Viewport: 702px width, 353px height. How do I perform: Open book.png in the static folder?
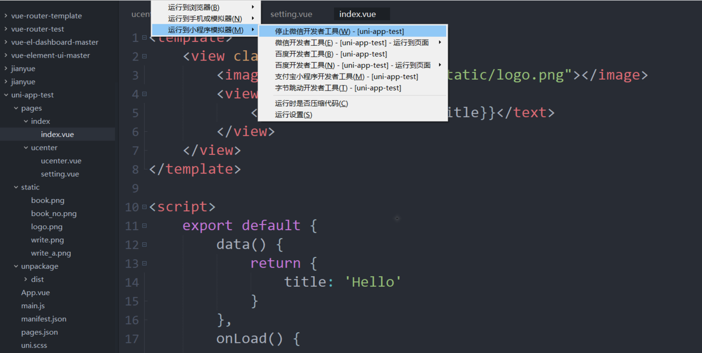coord(48,200)
